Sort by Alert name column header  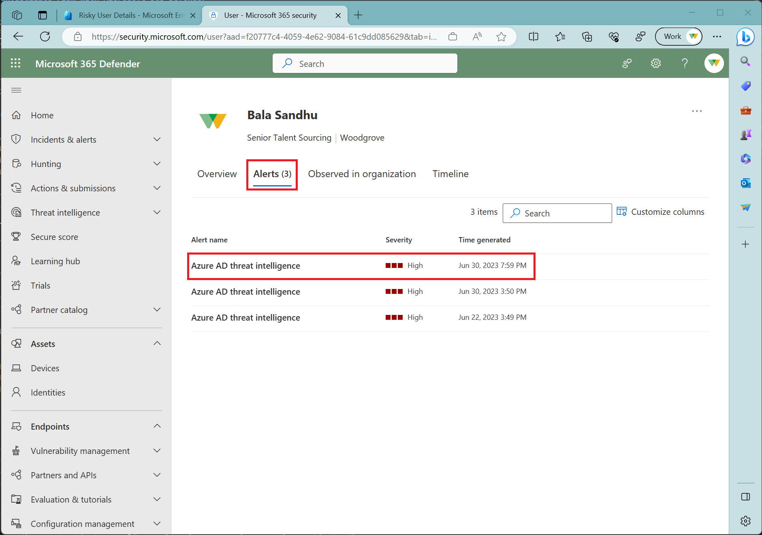pyautogui.click(x=209, y=240)
